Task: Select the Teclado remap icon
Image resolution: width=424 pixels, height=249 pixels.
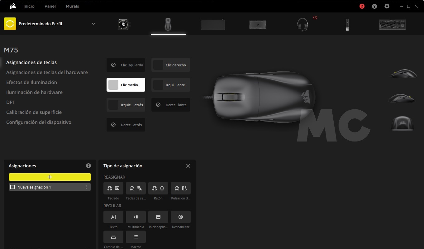Action: tap(113, 188)
